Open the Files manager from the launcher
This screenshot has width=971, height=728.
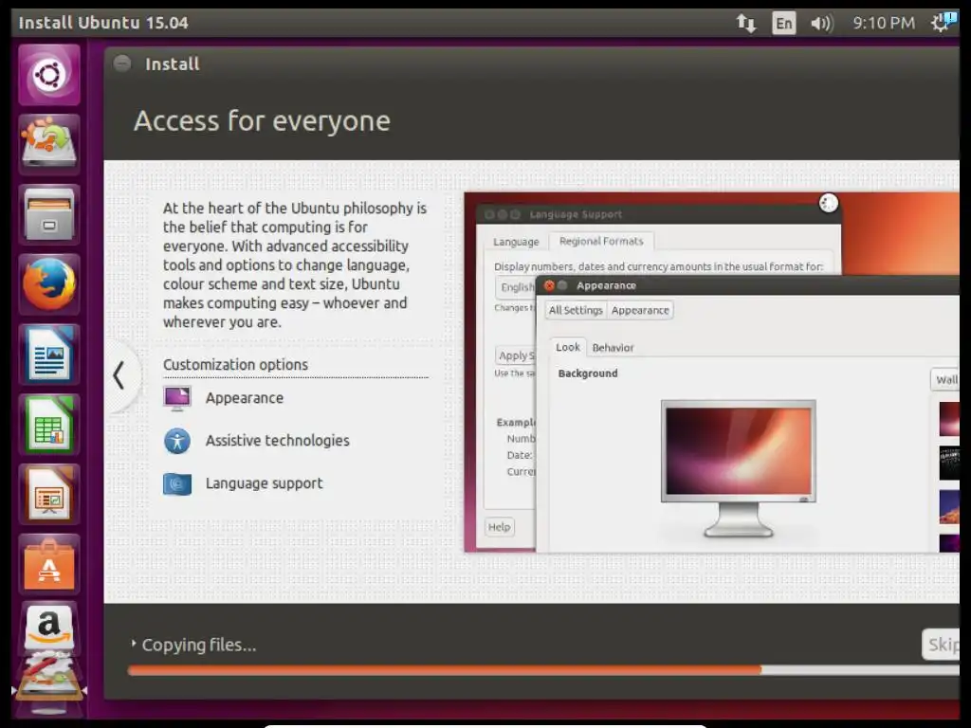[49, 214]
